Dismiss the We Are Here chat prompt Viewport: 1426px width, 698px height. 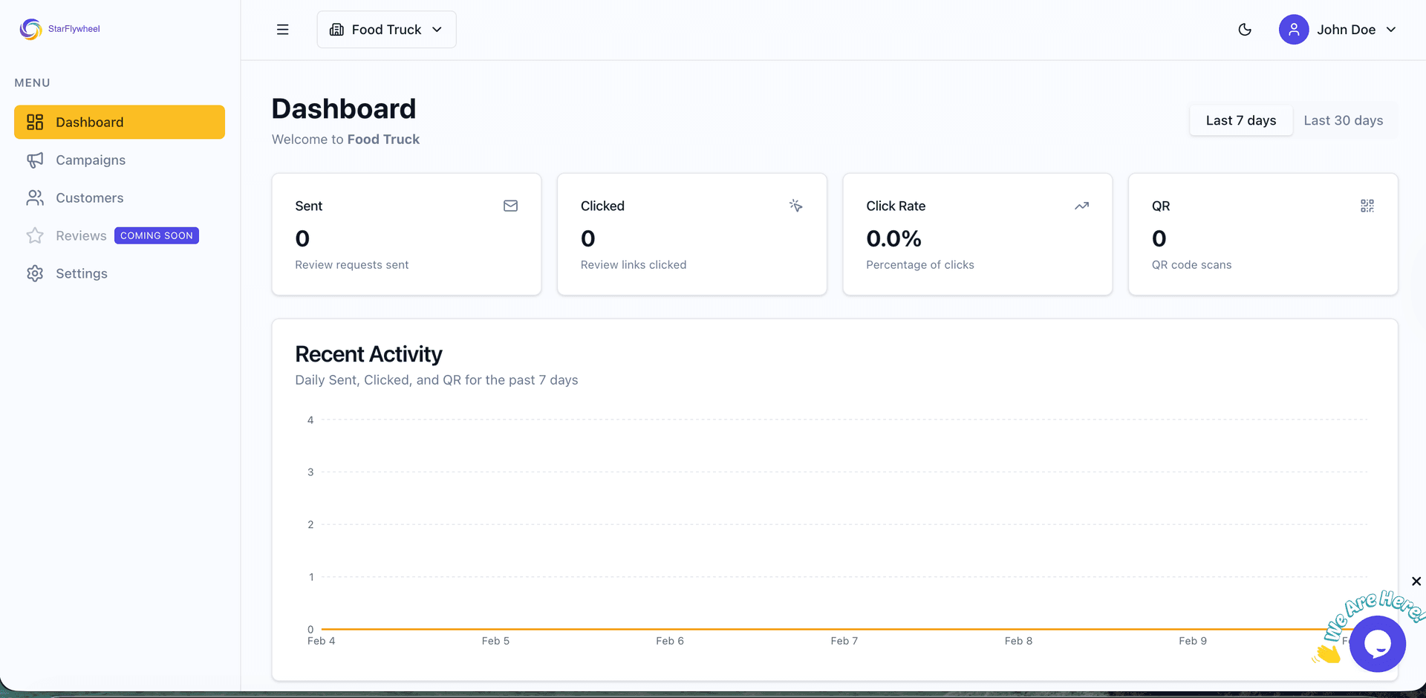click(x=1416, y=581)
